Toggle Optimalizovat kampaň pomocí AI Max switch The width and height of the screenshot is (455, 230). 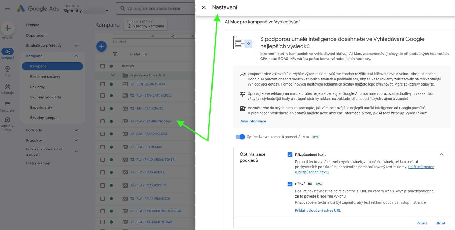point(240,137)
